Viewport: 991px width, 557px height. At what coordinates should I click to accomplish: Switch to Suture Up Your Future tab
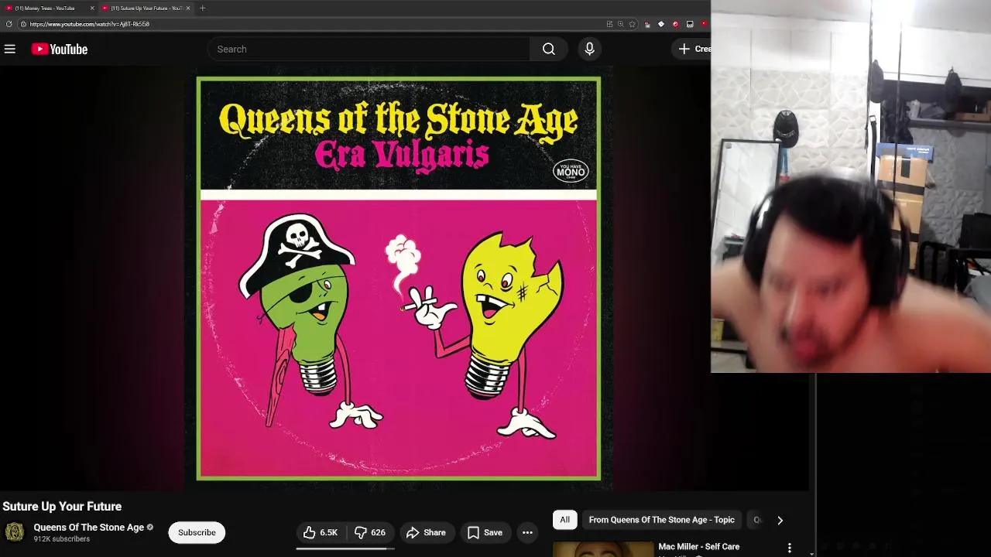click(x=146, y=8)
